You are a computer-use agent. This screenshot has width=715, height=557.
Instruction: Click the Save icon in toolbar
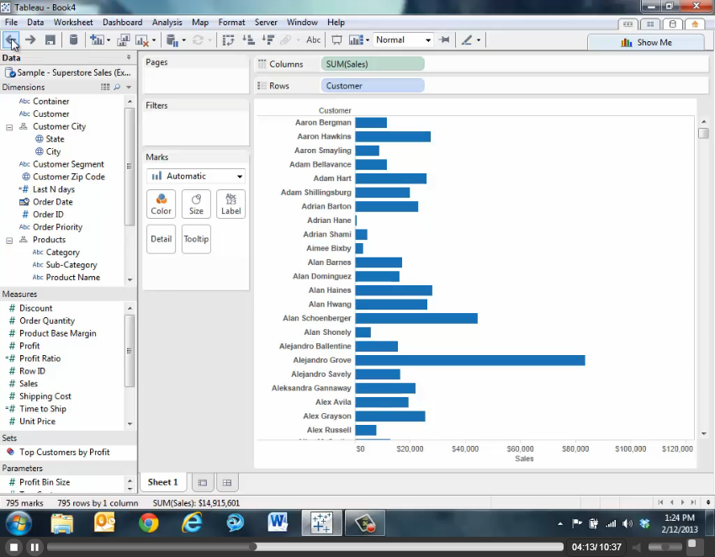[x=50, y=40]
